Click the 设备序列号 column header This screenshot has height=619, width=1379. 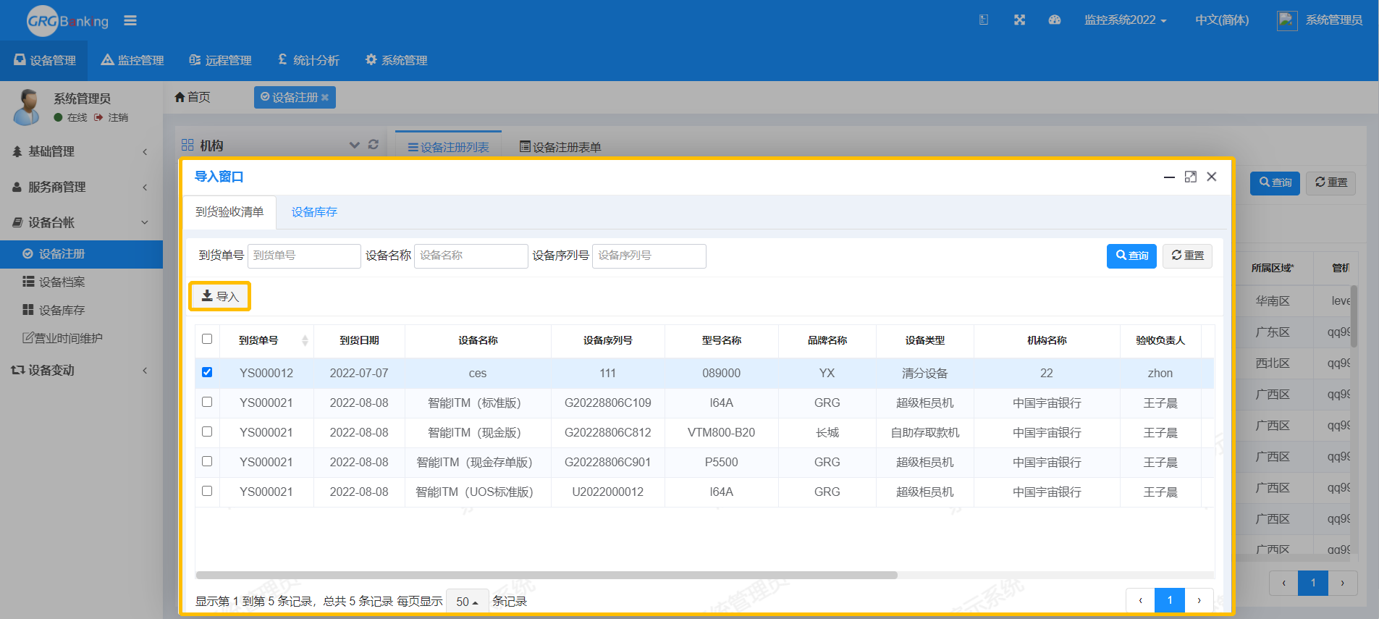click(607, 340)
